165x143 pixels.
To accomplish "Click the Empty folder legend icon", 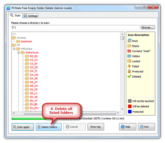I will (x=129, y=46).
